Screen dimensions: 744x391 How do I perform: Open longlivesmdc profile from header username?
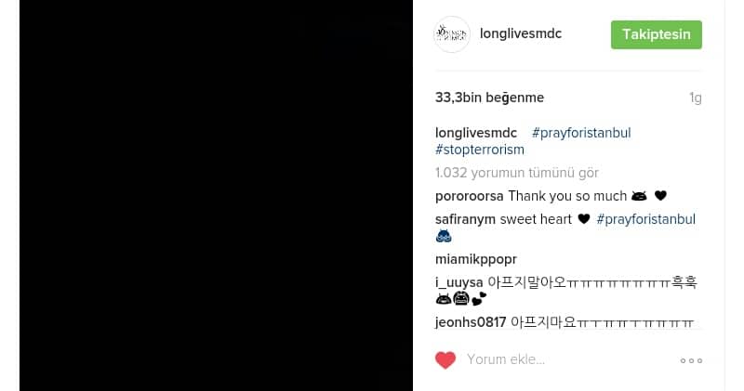click(x=521, y=33)
